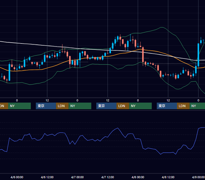This screenshot has width=205, height=180.
Task: Click the 4/8 12:00 date label
Action: click(168, 177)
